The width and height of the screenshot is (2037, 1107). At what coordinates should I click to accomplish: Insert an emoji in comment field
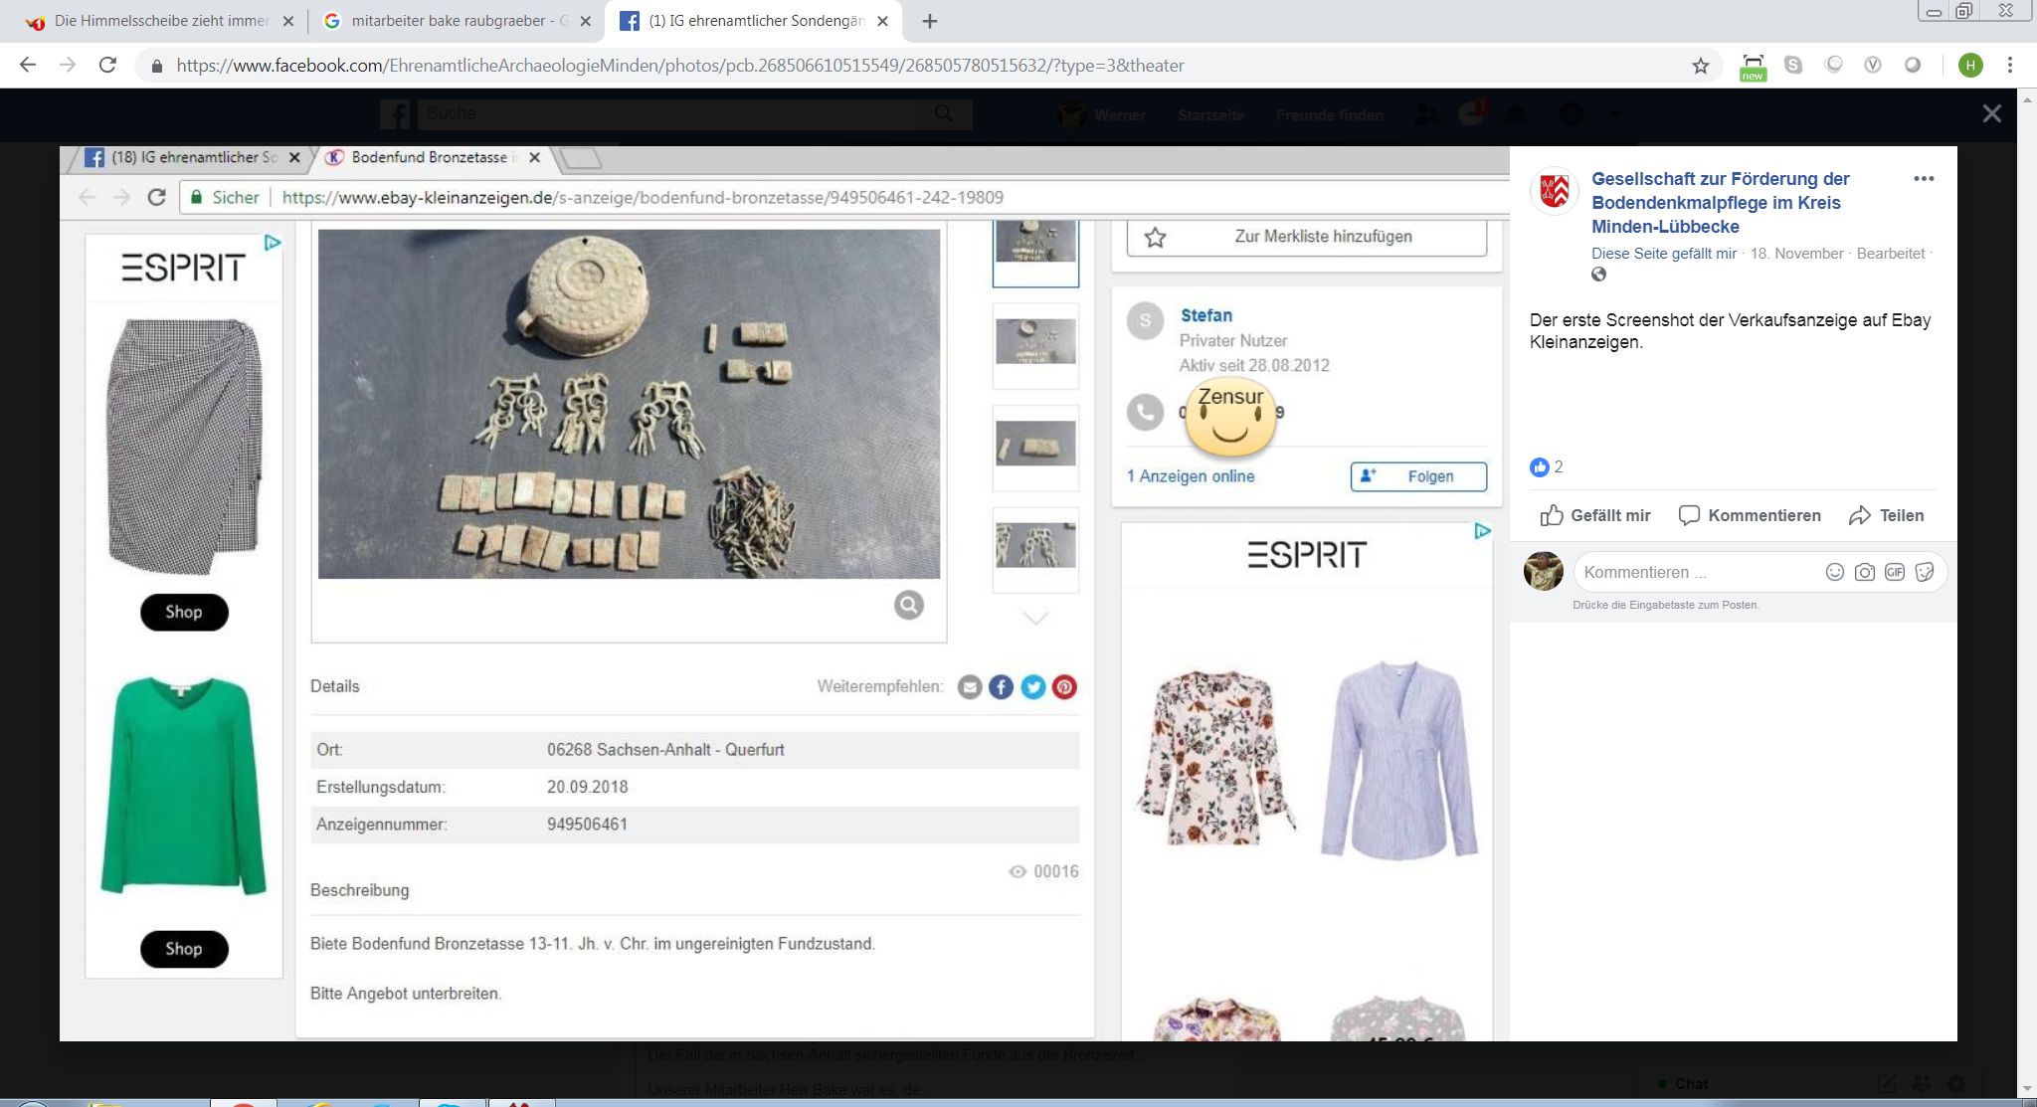point(1834,572)
